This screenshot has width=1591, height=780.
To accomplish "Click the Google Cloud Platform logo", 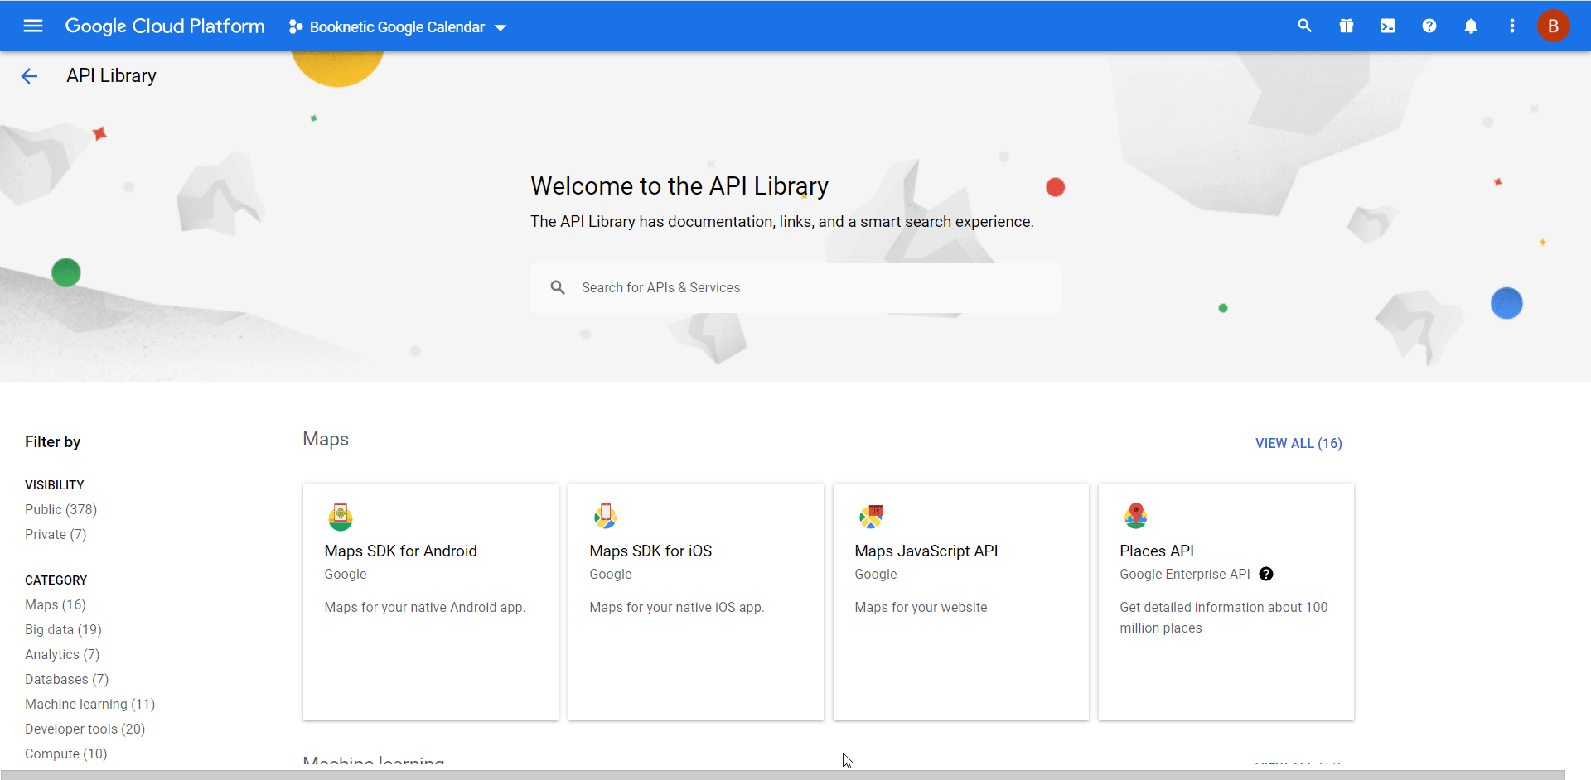I will 164,26.
